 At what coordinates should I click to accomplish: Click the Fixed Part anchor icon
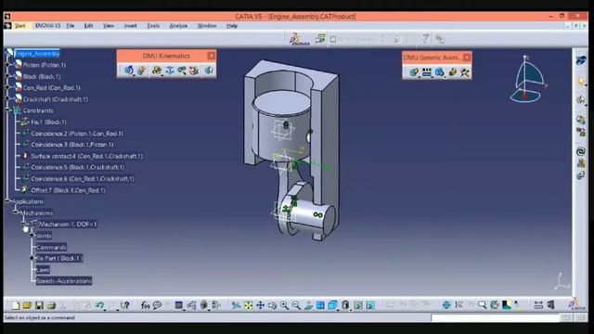(170, 71)
